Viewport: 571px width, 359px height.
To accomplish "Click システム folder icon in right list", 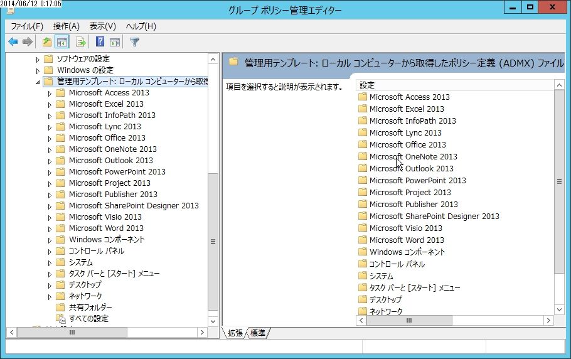I will coord(362,276).
